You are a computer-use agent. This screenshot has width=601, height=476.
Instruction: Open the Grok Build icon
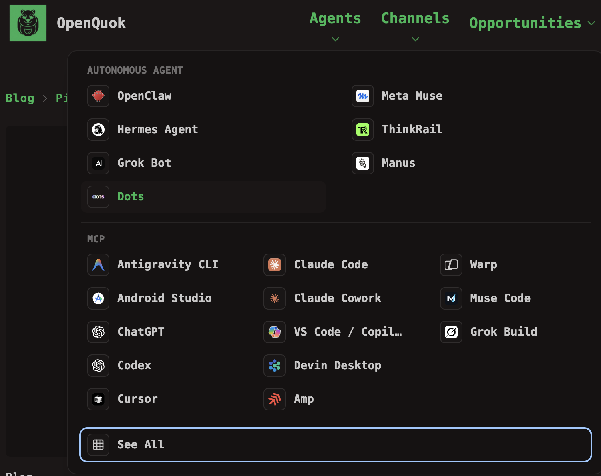coord(451,332)
